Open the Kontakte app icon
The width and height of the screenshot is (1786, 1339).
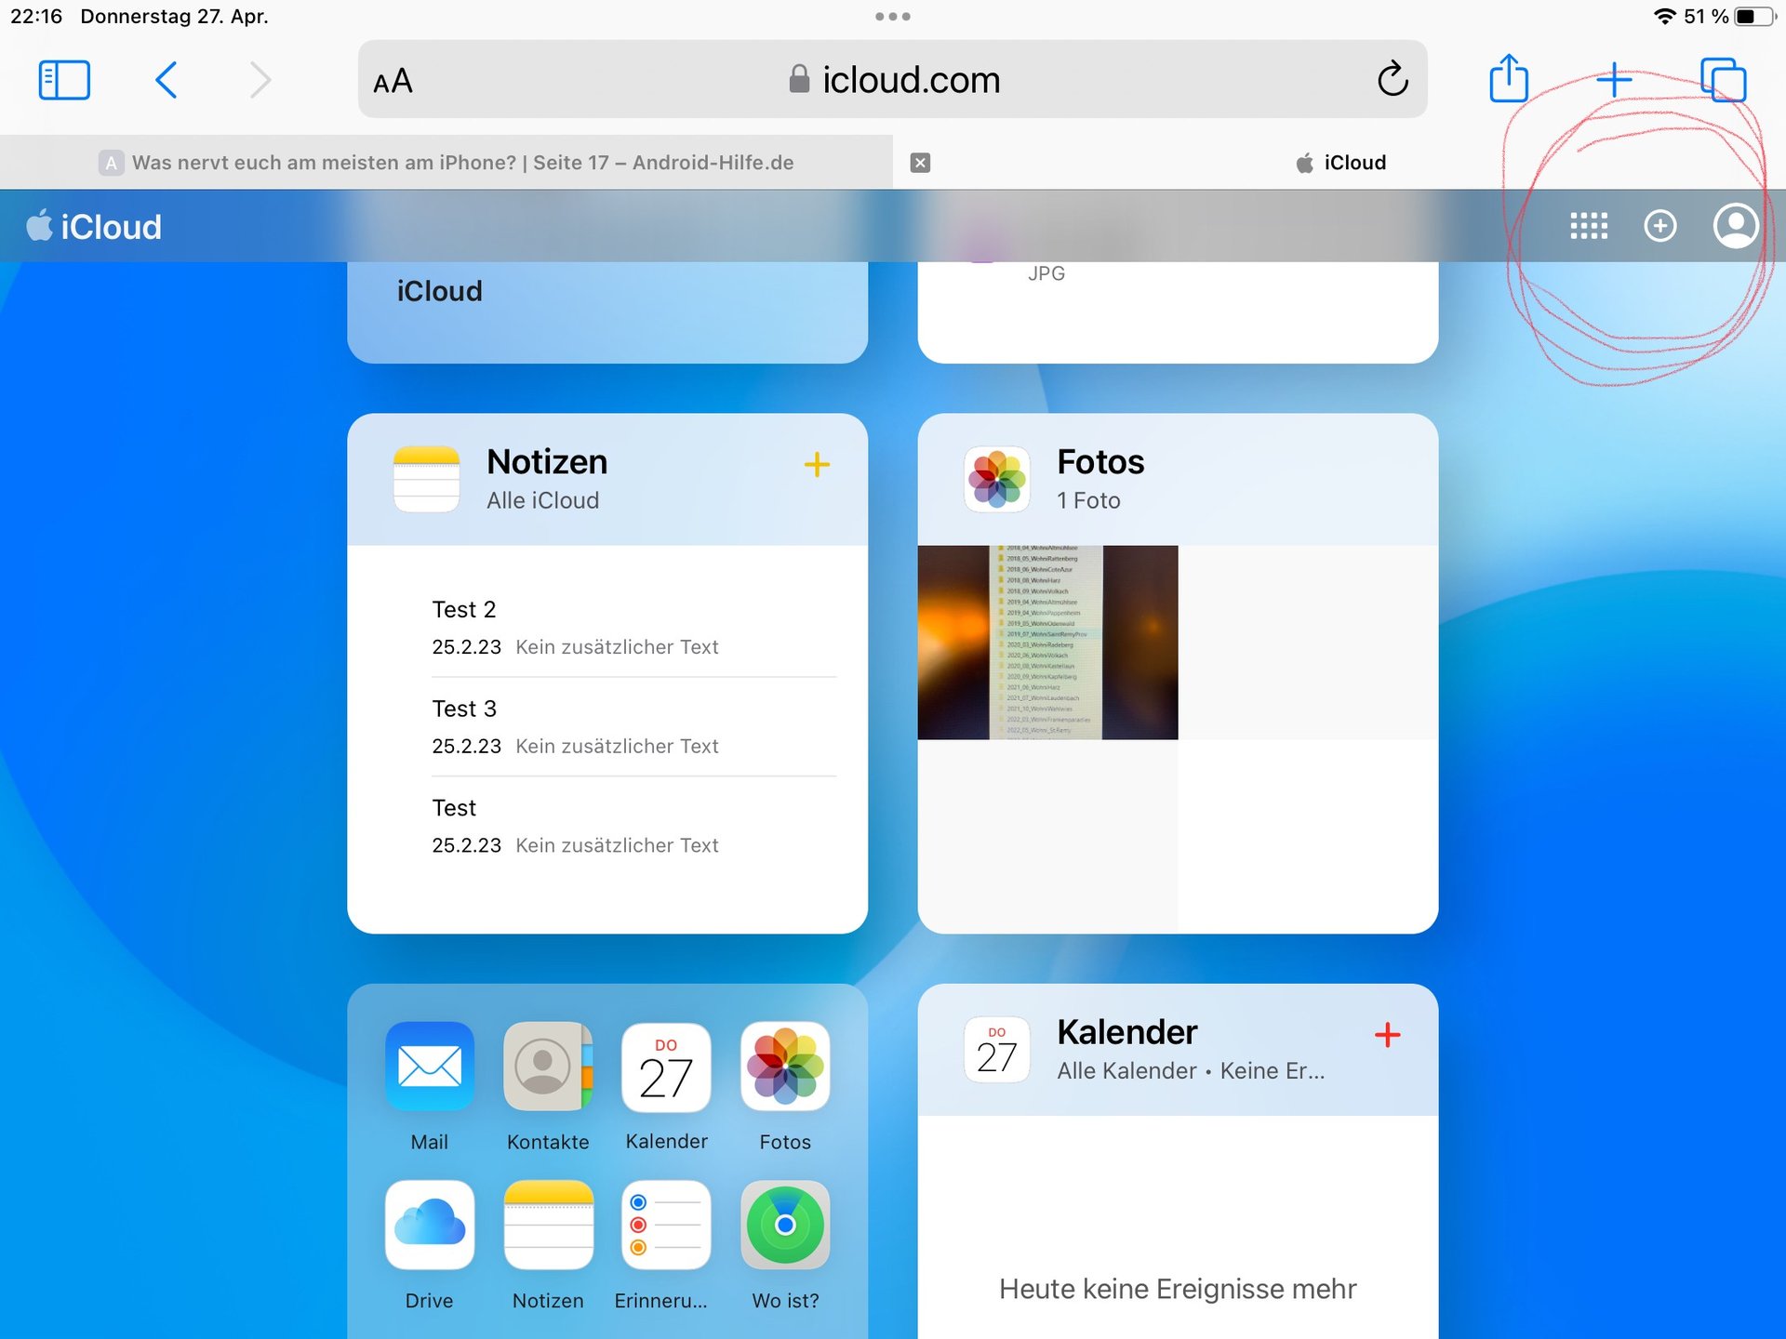pos(547,1067)
